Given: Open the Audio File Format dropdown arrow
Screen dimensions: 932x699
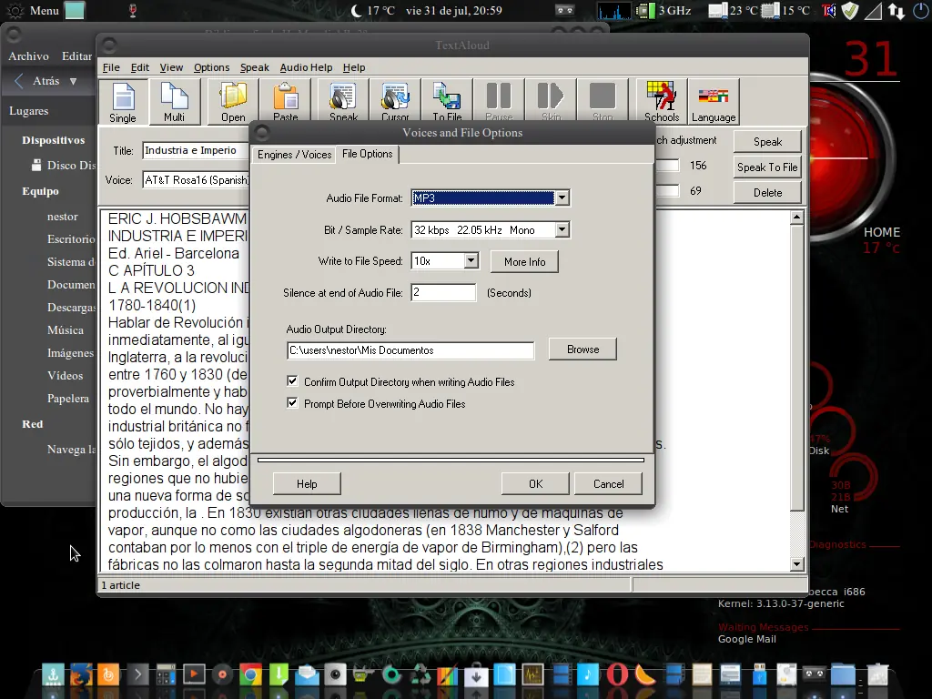Looking at the screenshot, I should coord(562,198).
